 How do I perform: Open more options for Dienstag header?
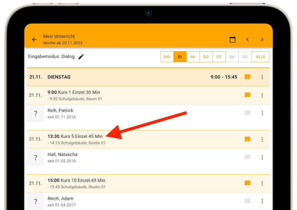click(262, 77)
